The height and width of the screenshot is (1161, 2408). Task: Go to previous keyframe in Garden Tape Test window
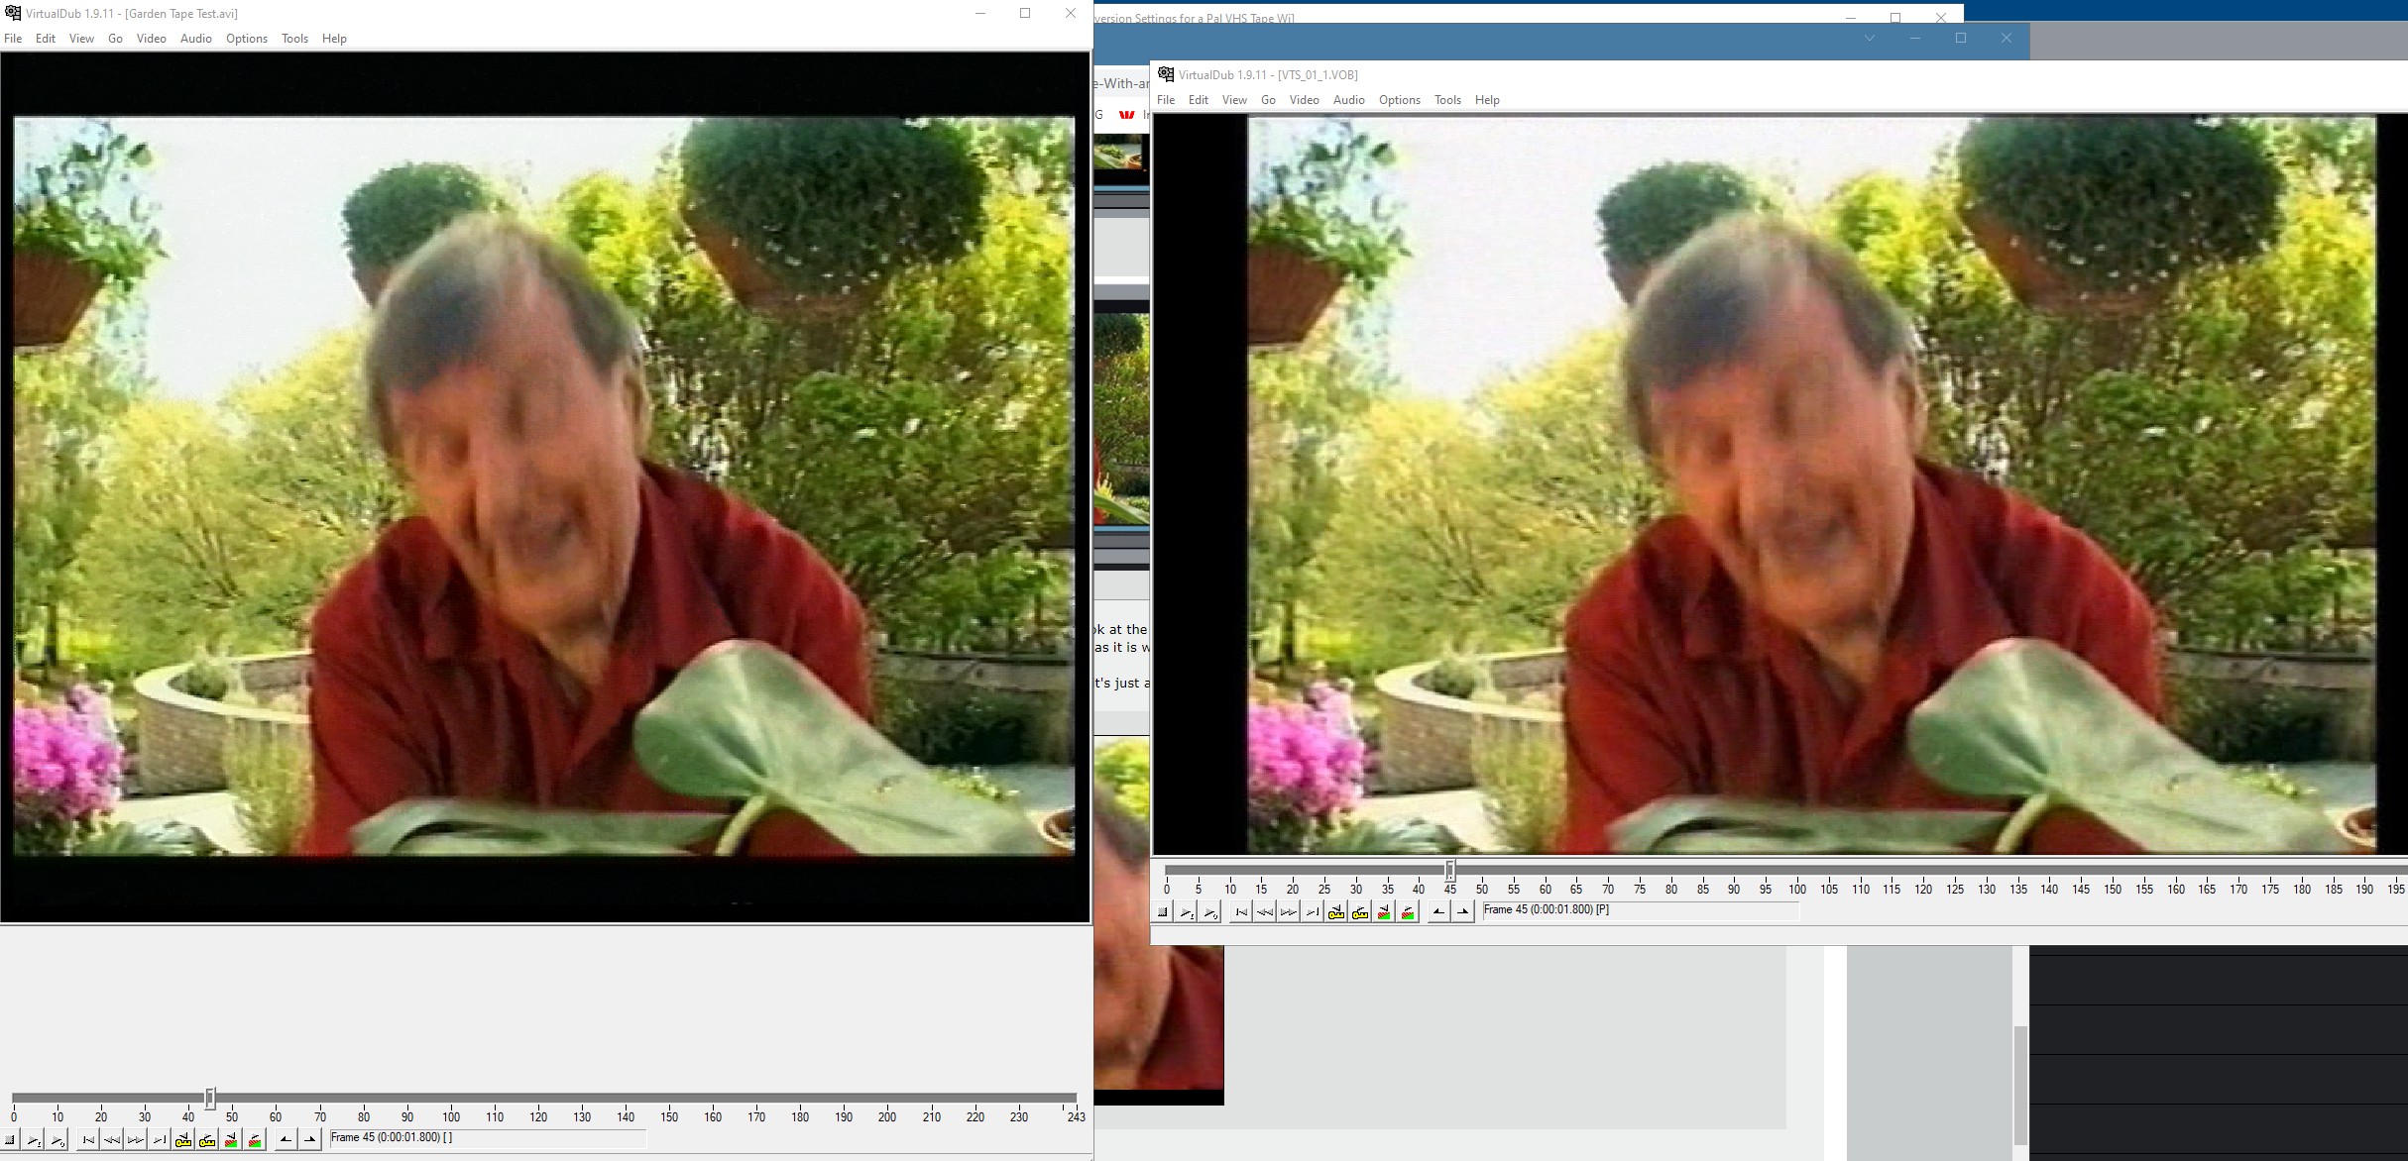pyautogui.click(x=183, y=1140)
